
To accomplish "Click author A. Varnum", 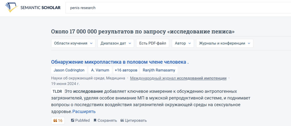I will (x=100, y=70).
